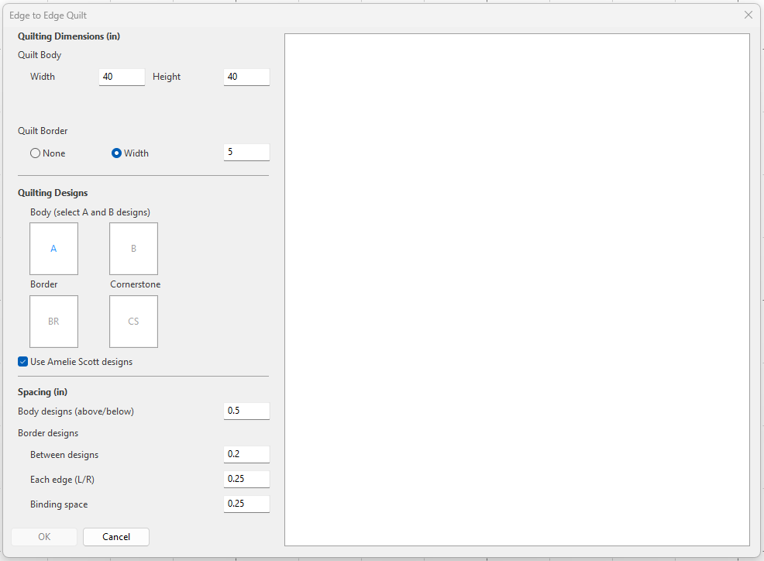The image size is (764, 561).
Task: Click the quilt border width value field
Action: pos(246,153)
